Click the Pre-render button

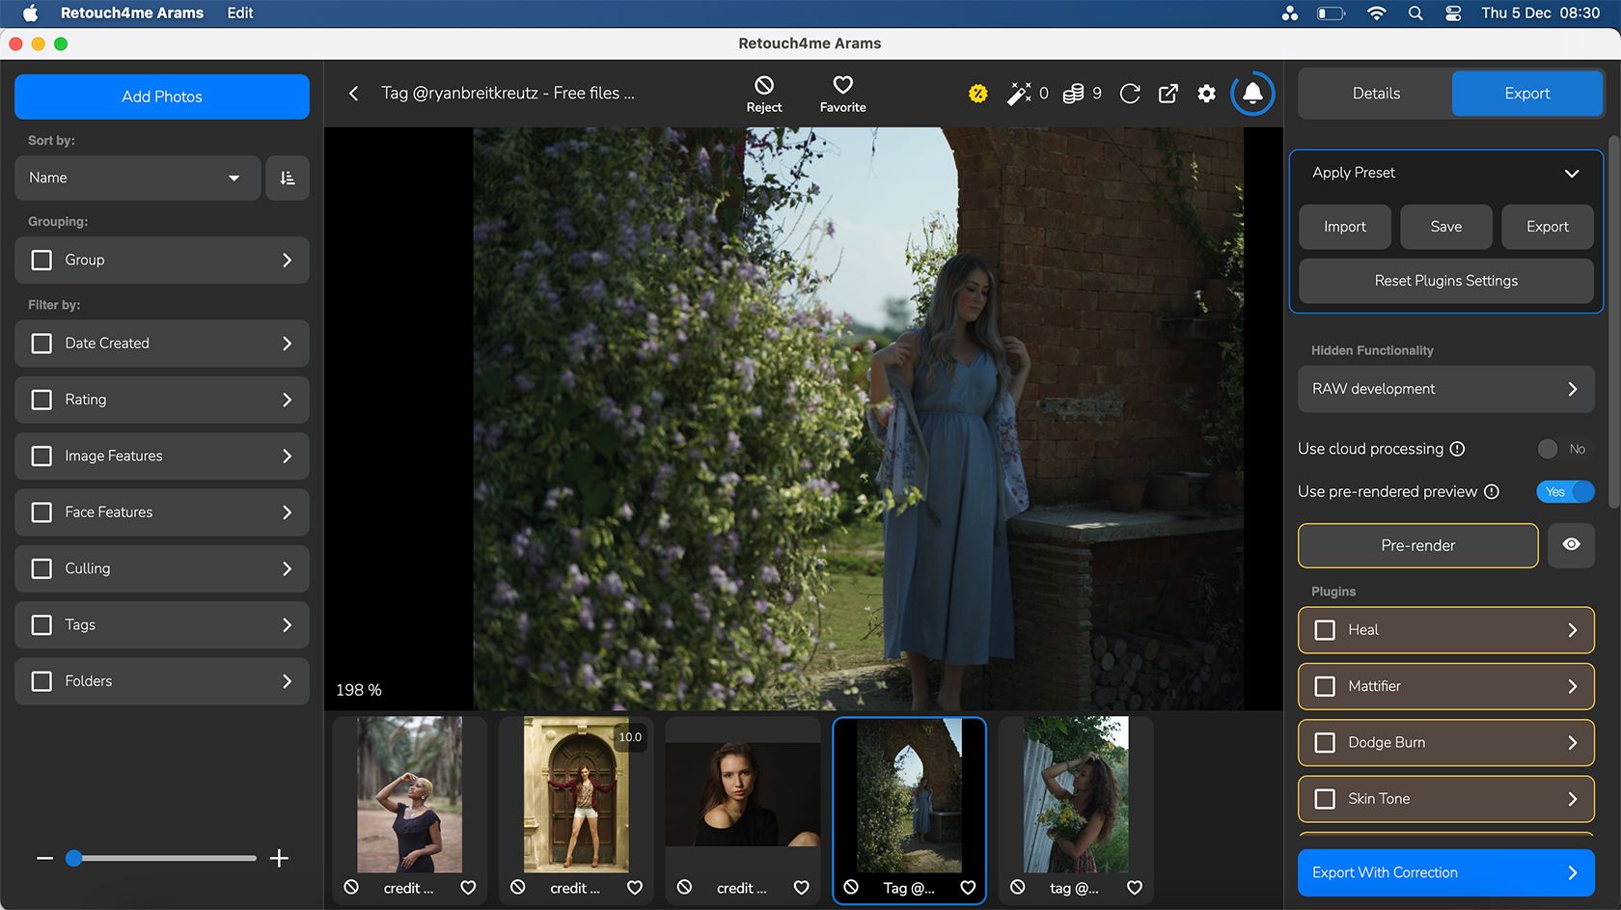[x=1417, y=545]
